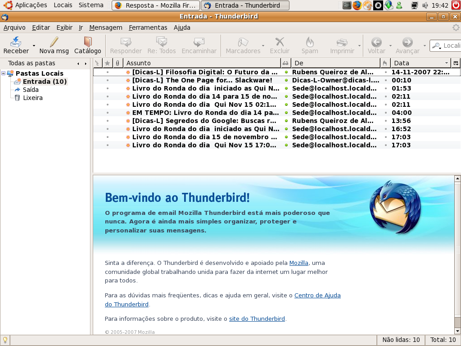Open the Arquivo menu
Screen dimensions: 461x346
tap(14, 27)
